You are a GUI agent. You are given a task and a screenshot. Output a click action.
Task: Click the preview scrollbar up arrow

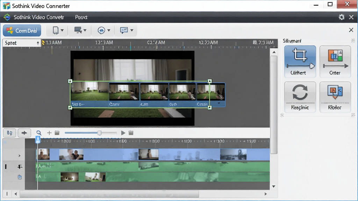[x=274, y=52]
